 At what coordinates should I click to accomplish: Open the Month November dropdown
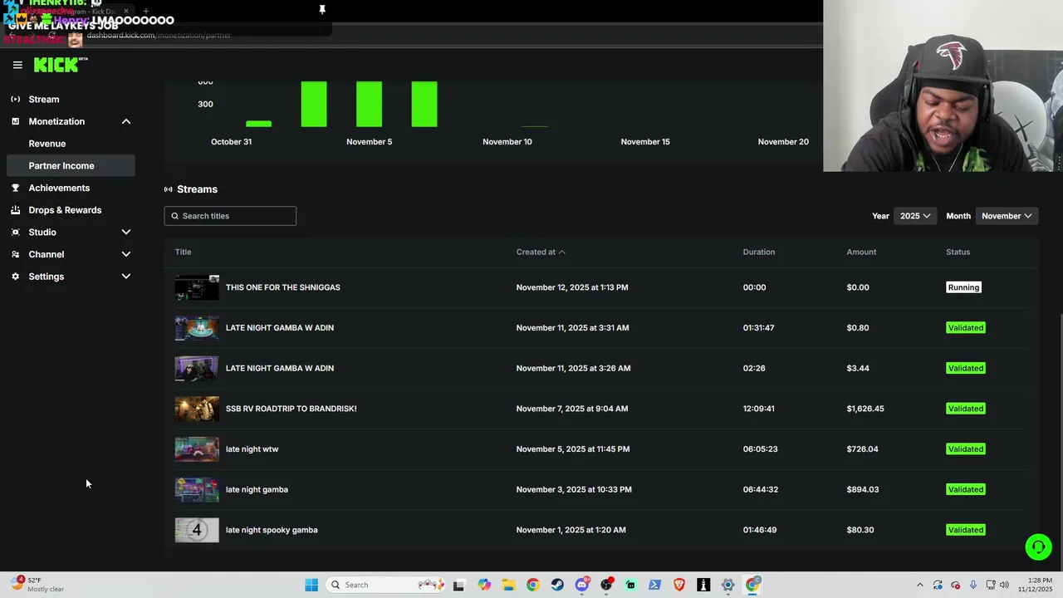tap(1007, 216)
